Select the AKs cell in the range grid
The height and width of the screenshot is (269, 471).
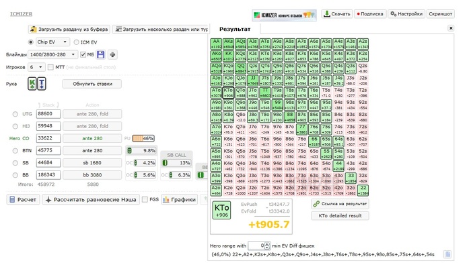point(228,44)
